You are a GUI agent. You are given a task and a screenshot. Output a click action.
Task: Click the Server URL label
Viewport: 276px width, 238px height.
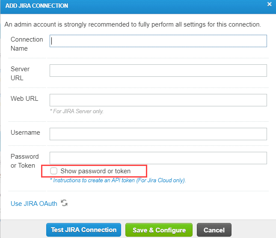(x=20, y=73)
